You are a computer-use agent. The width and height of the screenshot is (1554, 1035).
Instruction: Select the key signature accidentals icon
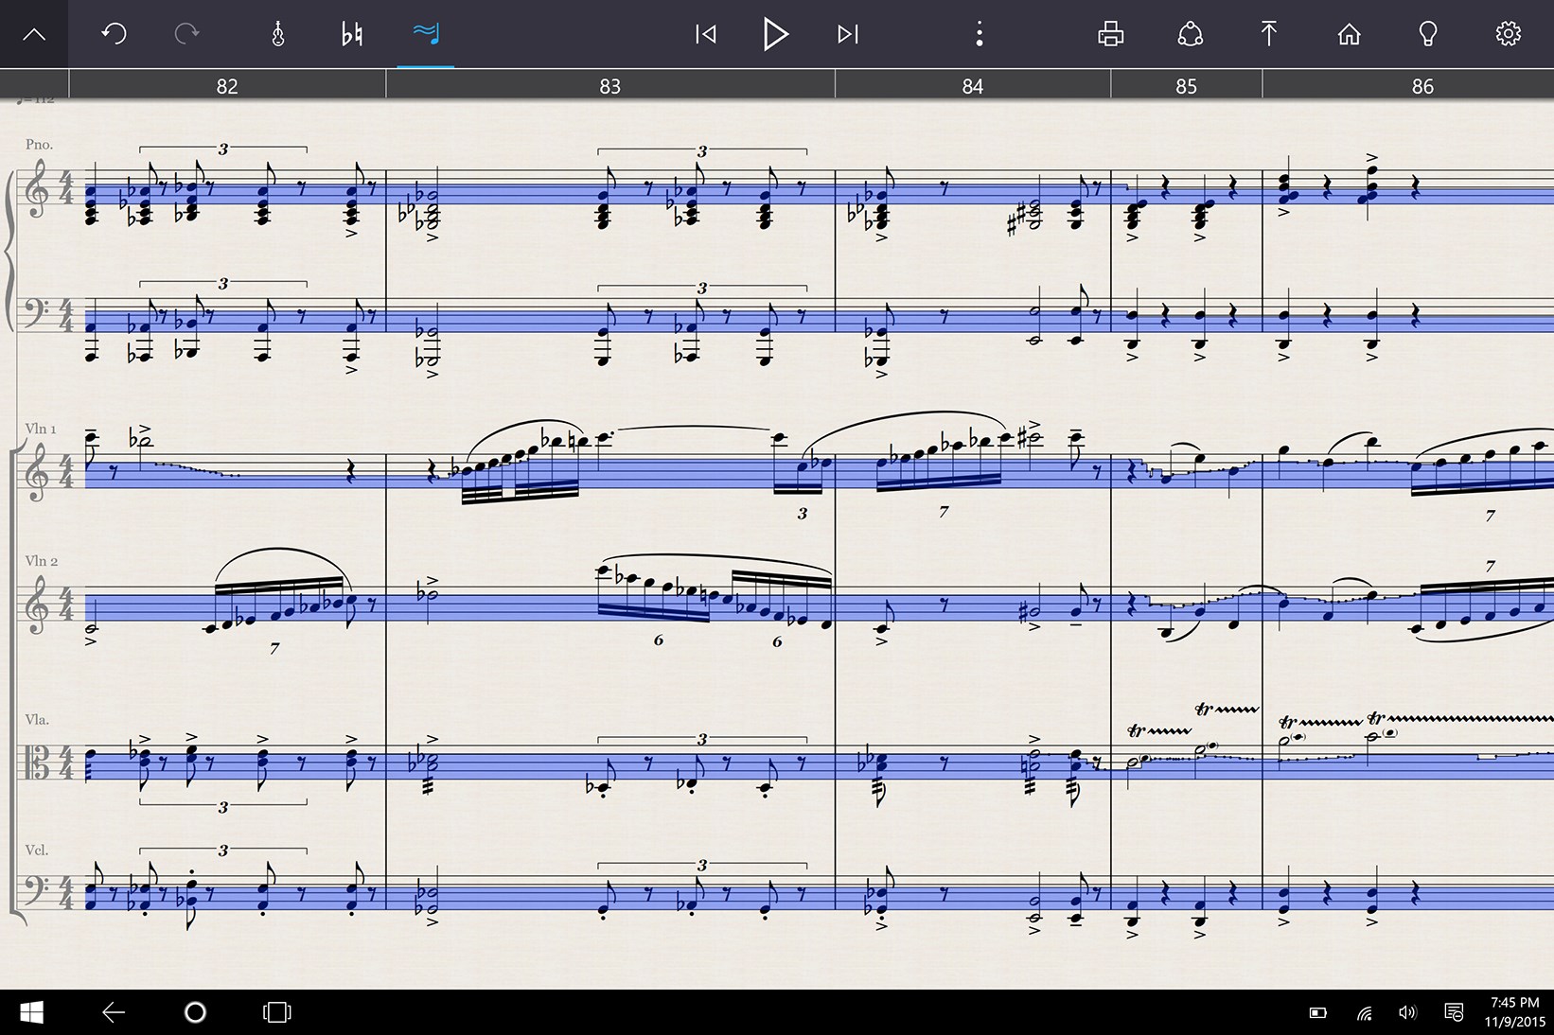[x=352, y=33]
